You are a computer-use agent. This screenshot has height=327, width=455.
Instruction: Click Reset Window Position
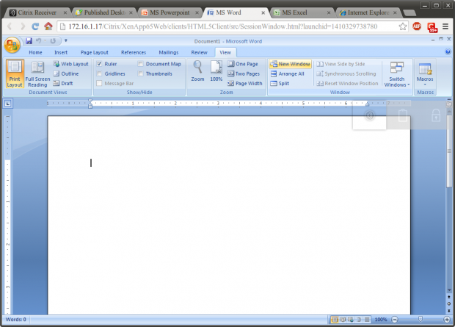(x=347, y=84)
